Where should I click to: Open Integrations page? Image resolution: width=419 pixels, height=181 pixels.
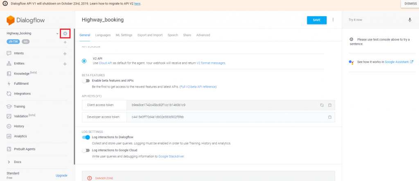pyautogui.click(x=22, y=94)
